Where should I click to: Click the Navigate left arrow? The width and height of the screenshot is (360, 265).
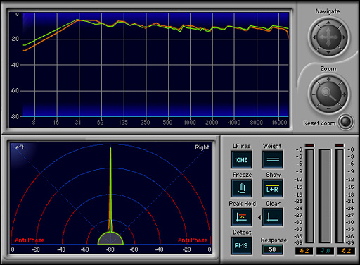314,37
